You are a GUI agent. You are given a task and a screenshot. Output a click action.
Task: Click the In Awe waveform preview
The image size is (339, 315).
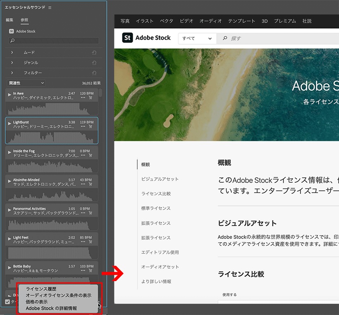[x=51, y=108]
